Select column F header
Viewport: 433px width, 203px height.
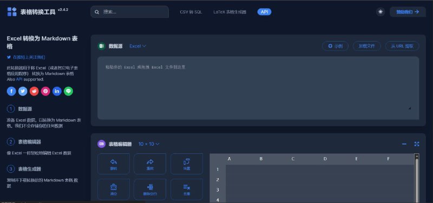pyautogui.click(x=388, y=159)
